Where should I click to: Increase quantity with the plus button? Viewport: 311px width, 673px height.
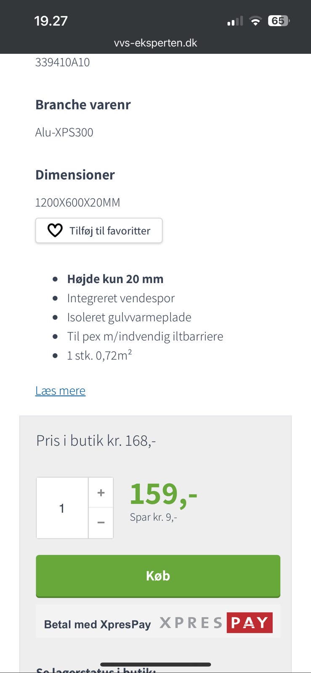(x=101, y=493)
